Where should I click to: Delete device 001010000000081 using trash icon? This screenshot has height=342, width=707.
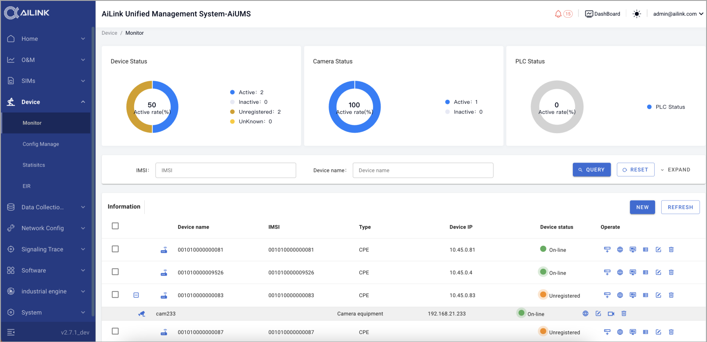click(x=671, y=250)
